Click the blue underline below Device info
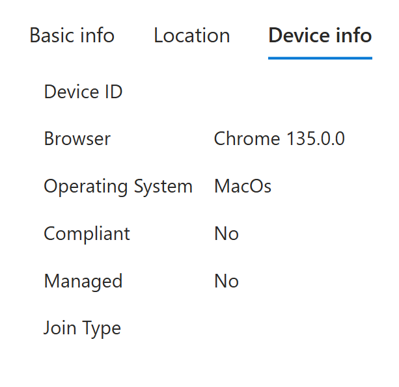This screenshot has width=399, height=387. tap(320, 58)
